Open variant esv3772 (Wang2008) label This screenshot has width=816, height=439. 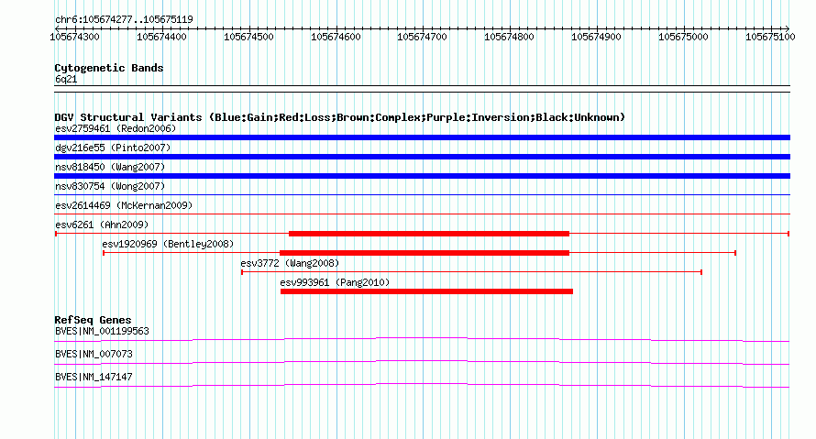point(290,263)
